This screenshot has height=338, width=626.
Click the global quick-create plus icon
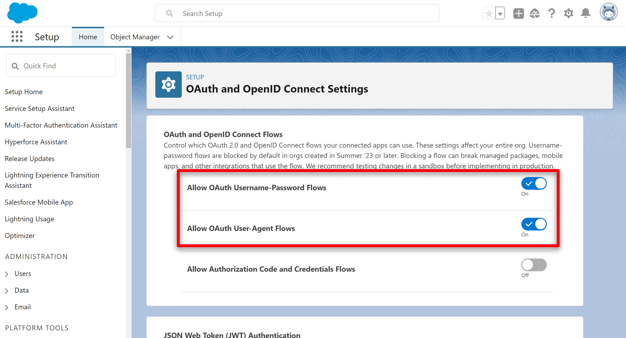tap(518, 13)
